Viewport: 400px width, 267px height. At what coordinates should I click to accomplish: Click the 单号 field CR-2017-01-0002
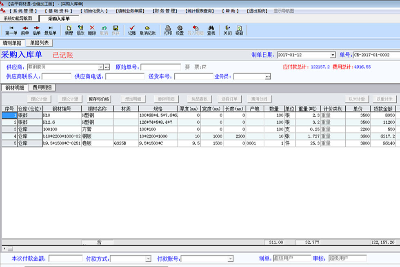pyautogui.click(x=377, y=55)
